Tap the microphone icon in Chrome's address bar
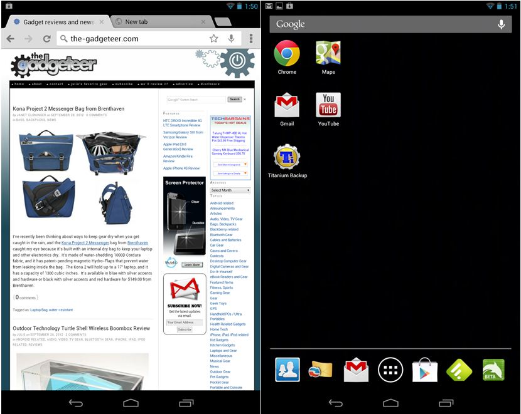Image resolution: width=521 pixels, height=414 pixels. [231, 38]
